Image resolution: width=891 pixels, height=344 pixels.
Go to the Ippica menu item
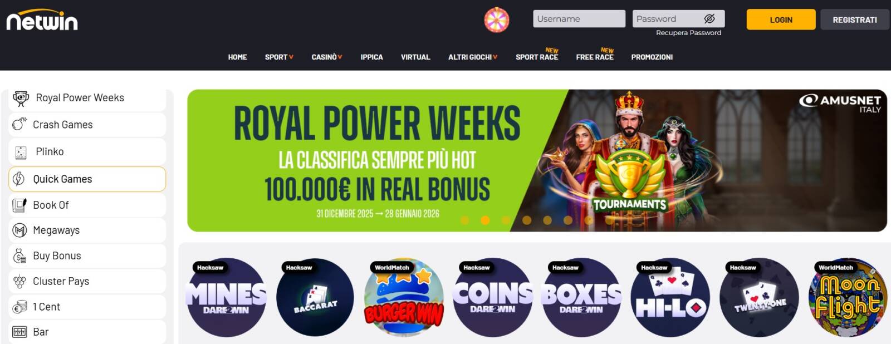point(371,57)
